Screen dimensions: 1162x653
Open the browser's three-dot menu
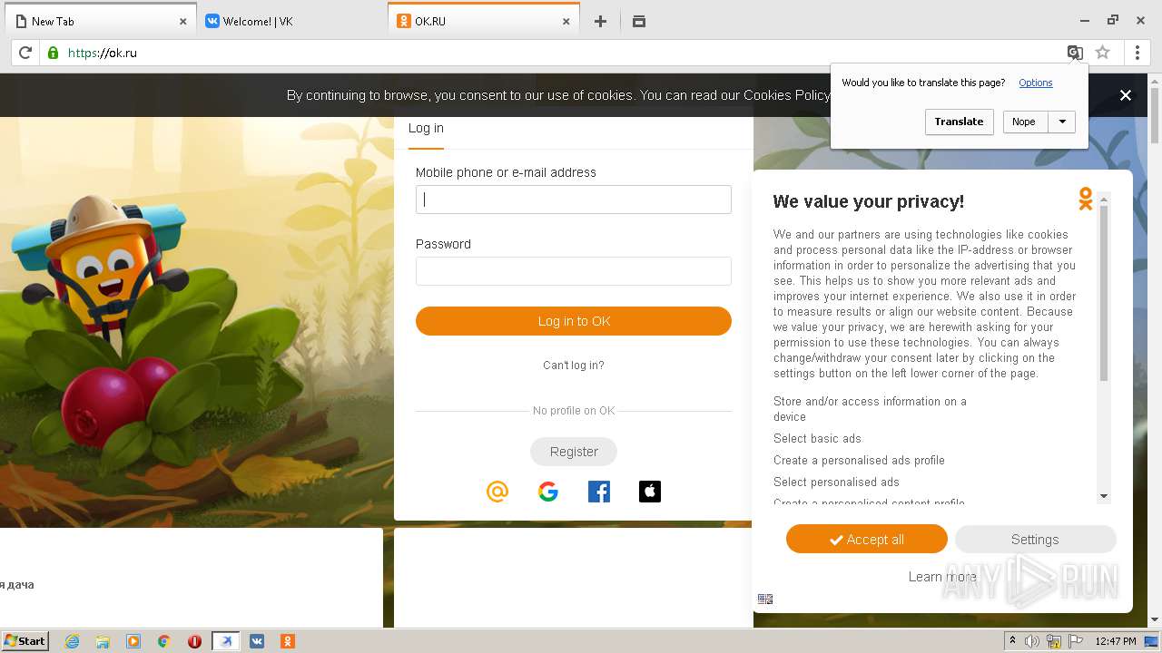[1137, 53]
